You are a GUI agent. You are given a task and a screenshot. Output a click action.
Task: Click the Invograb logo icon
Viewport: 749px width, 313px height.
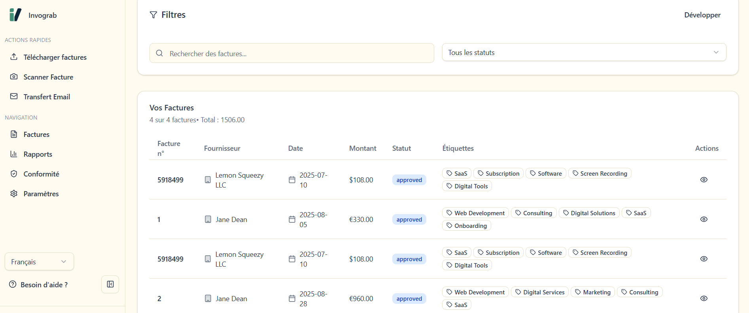[15, 15]
